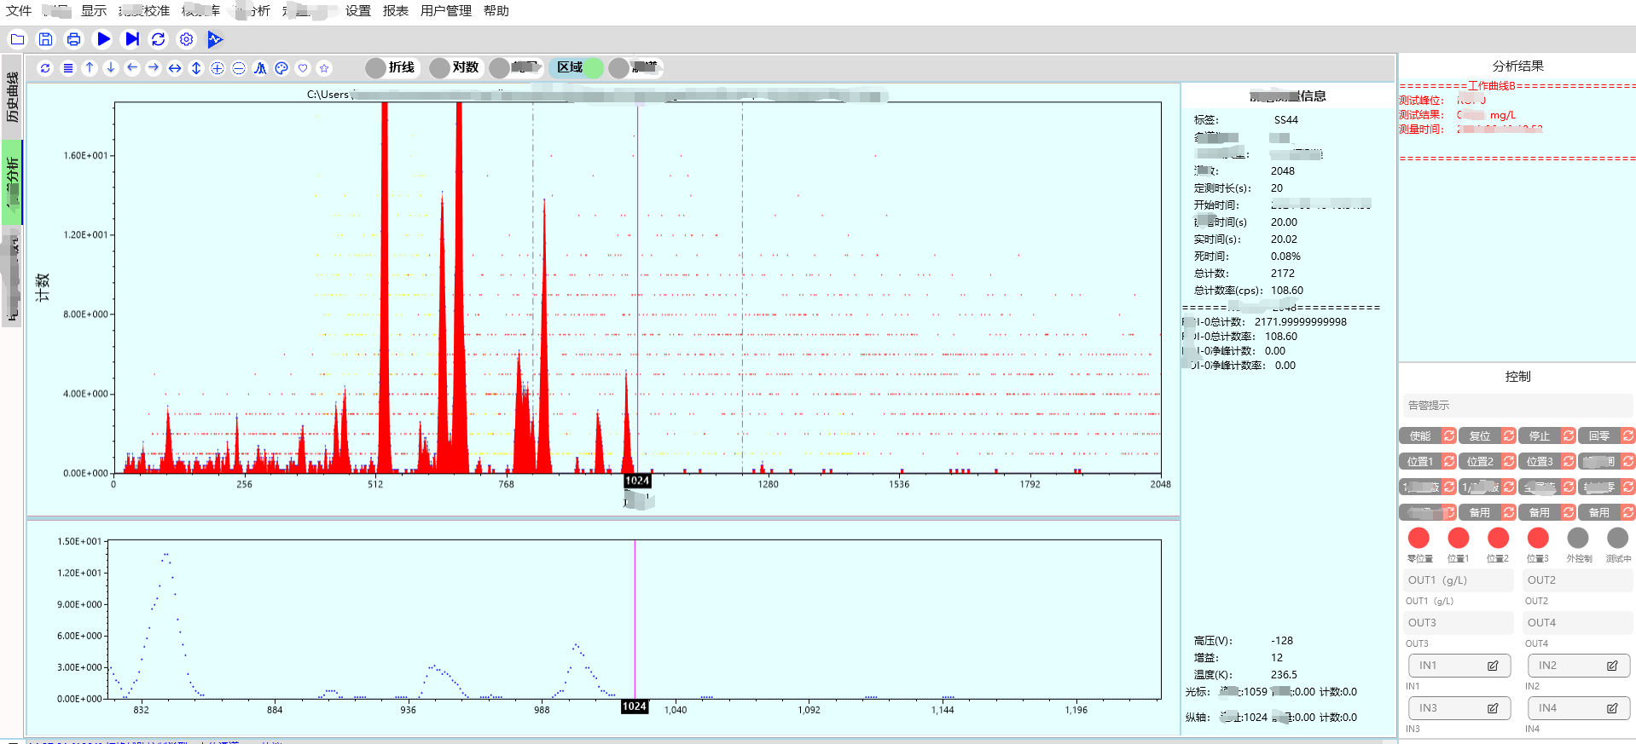
Task: Start acquisition with the play icon
Action: point(103,39)
